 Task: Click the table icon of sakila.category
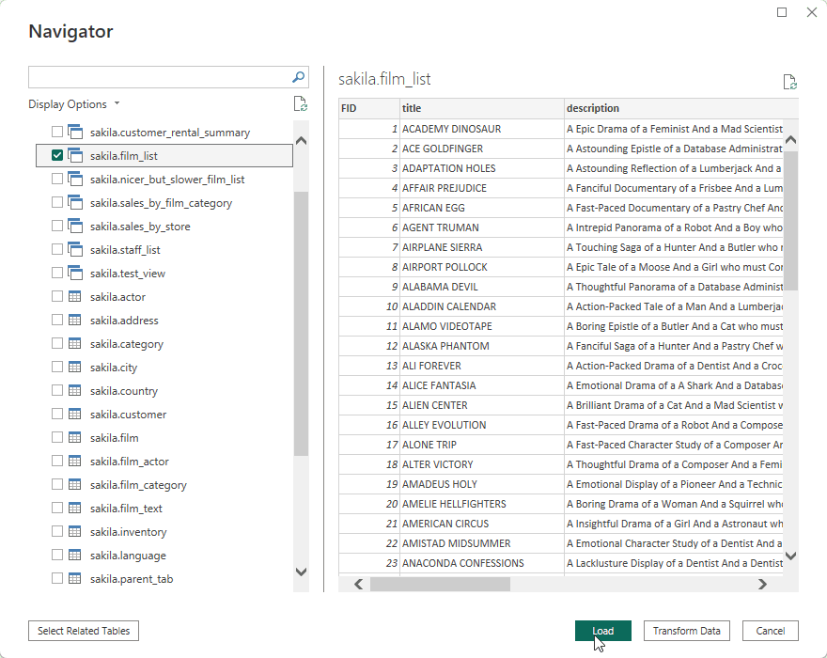click(x=75, y=343)
